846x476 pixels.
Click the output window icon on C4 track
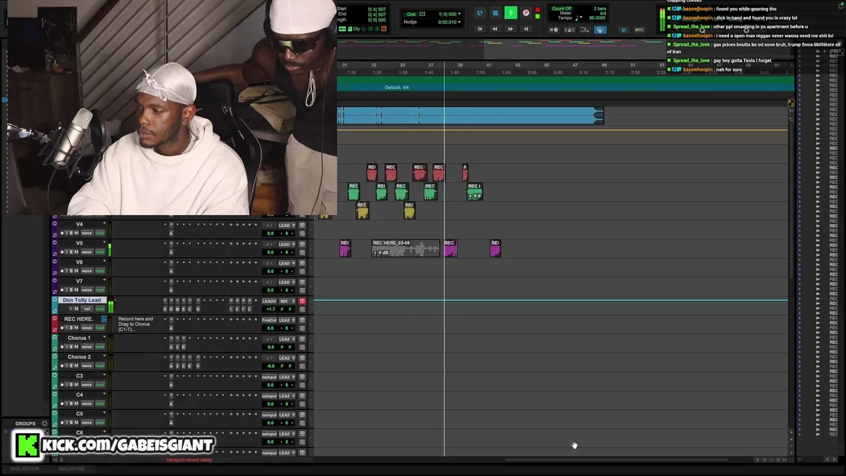coord(302,396)
